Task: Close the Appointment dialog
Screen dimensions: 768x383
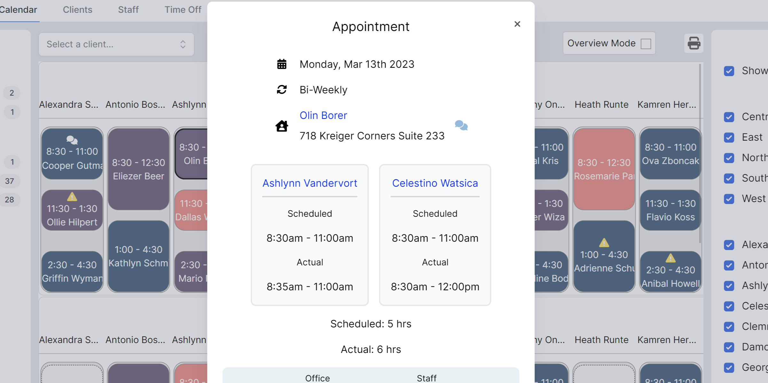Action: 517,24
